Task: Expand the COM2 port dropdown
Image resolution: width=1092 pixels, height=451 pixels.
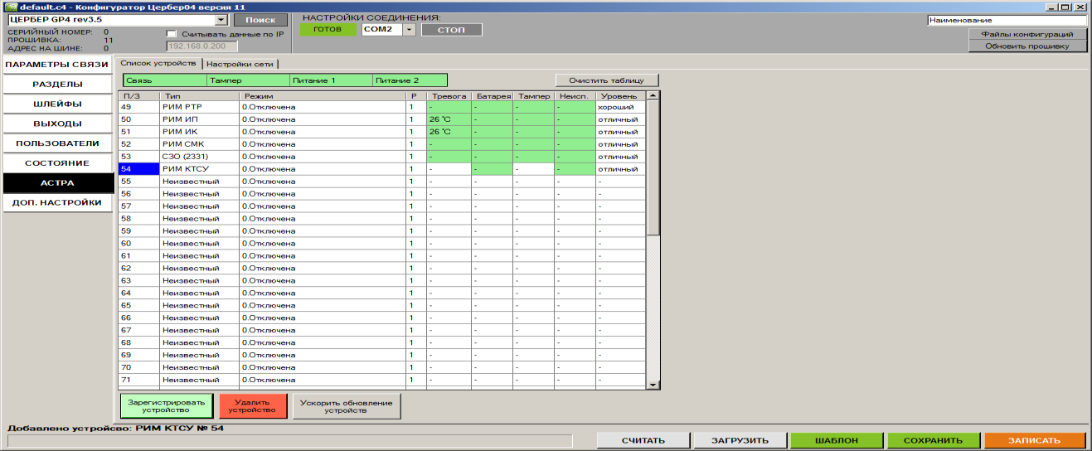Action: coord(408,30)
